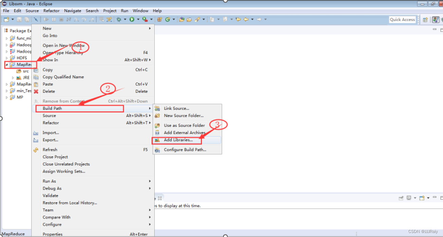Click the Quick Access field
443x237 pixels.
click(x=402, y=19)
